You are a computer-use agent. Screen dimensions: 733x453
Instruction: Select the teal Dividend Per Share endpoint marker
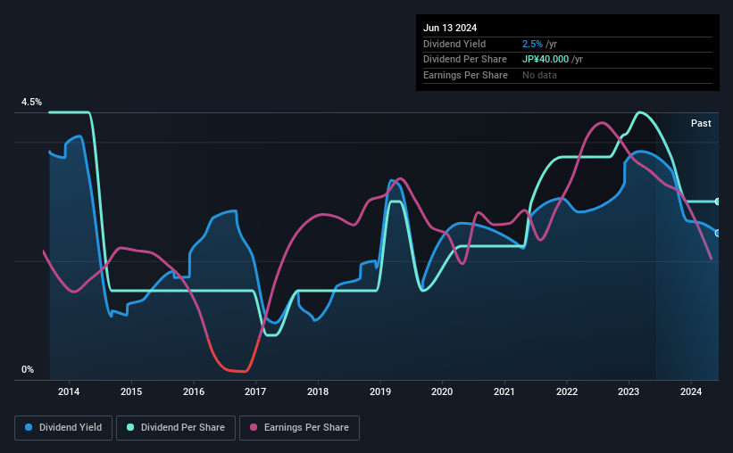[x=718, y=202]
